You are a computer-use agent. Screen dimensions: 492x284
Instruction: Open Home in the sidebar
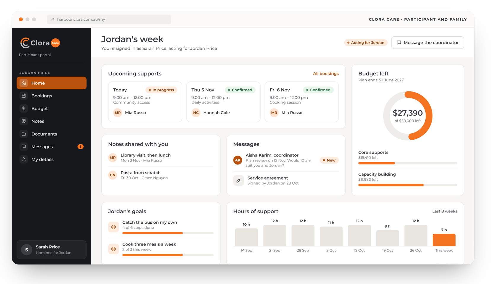52,83
